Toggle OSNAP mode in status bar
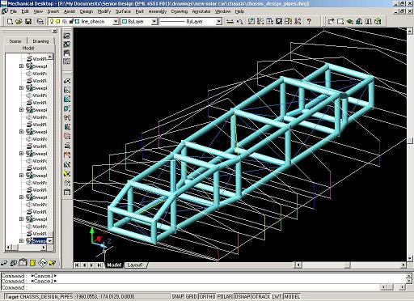The image size is (414, 301). click(243, 297)
